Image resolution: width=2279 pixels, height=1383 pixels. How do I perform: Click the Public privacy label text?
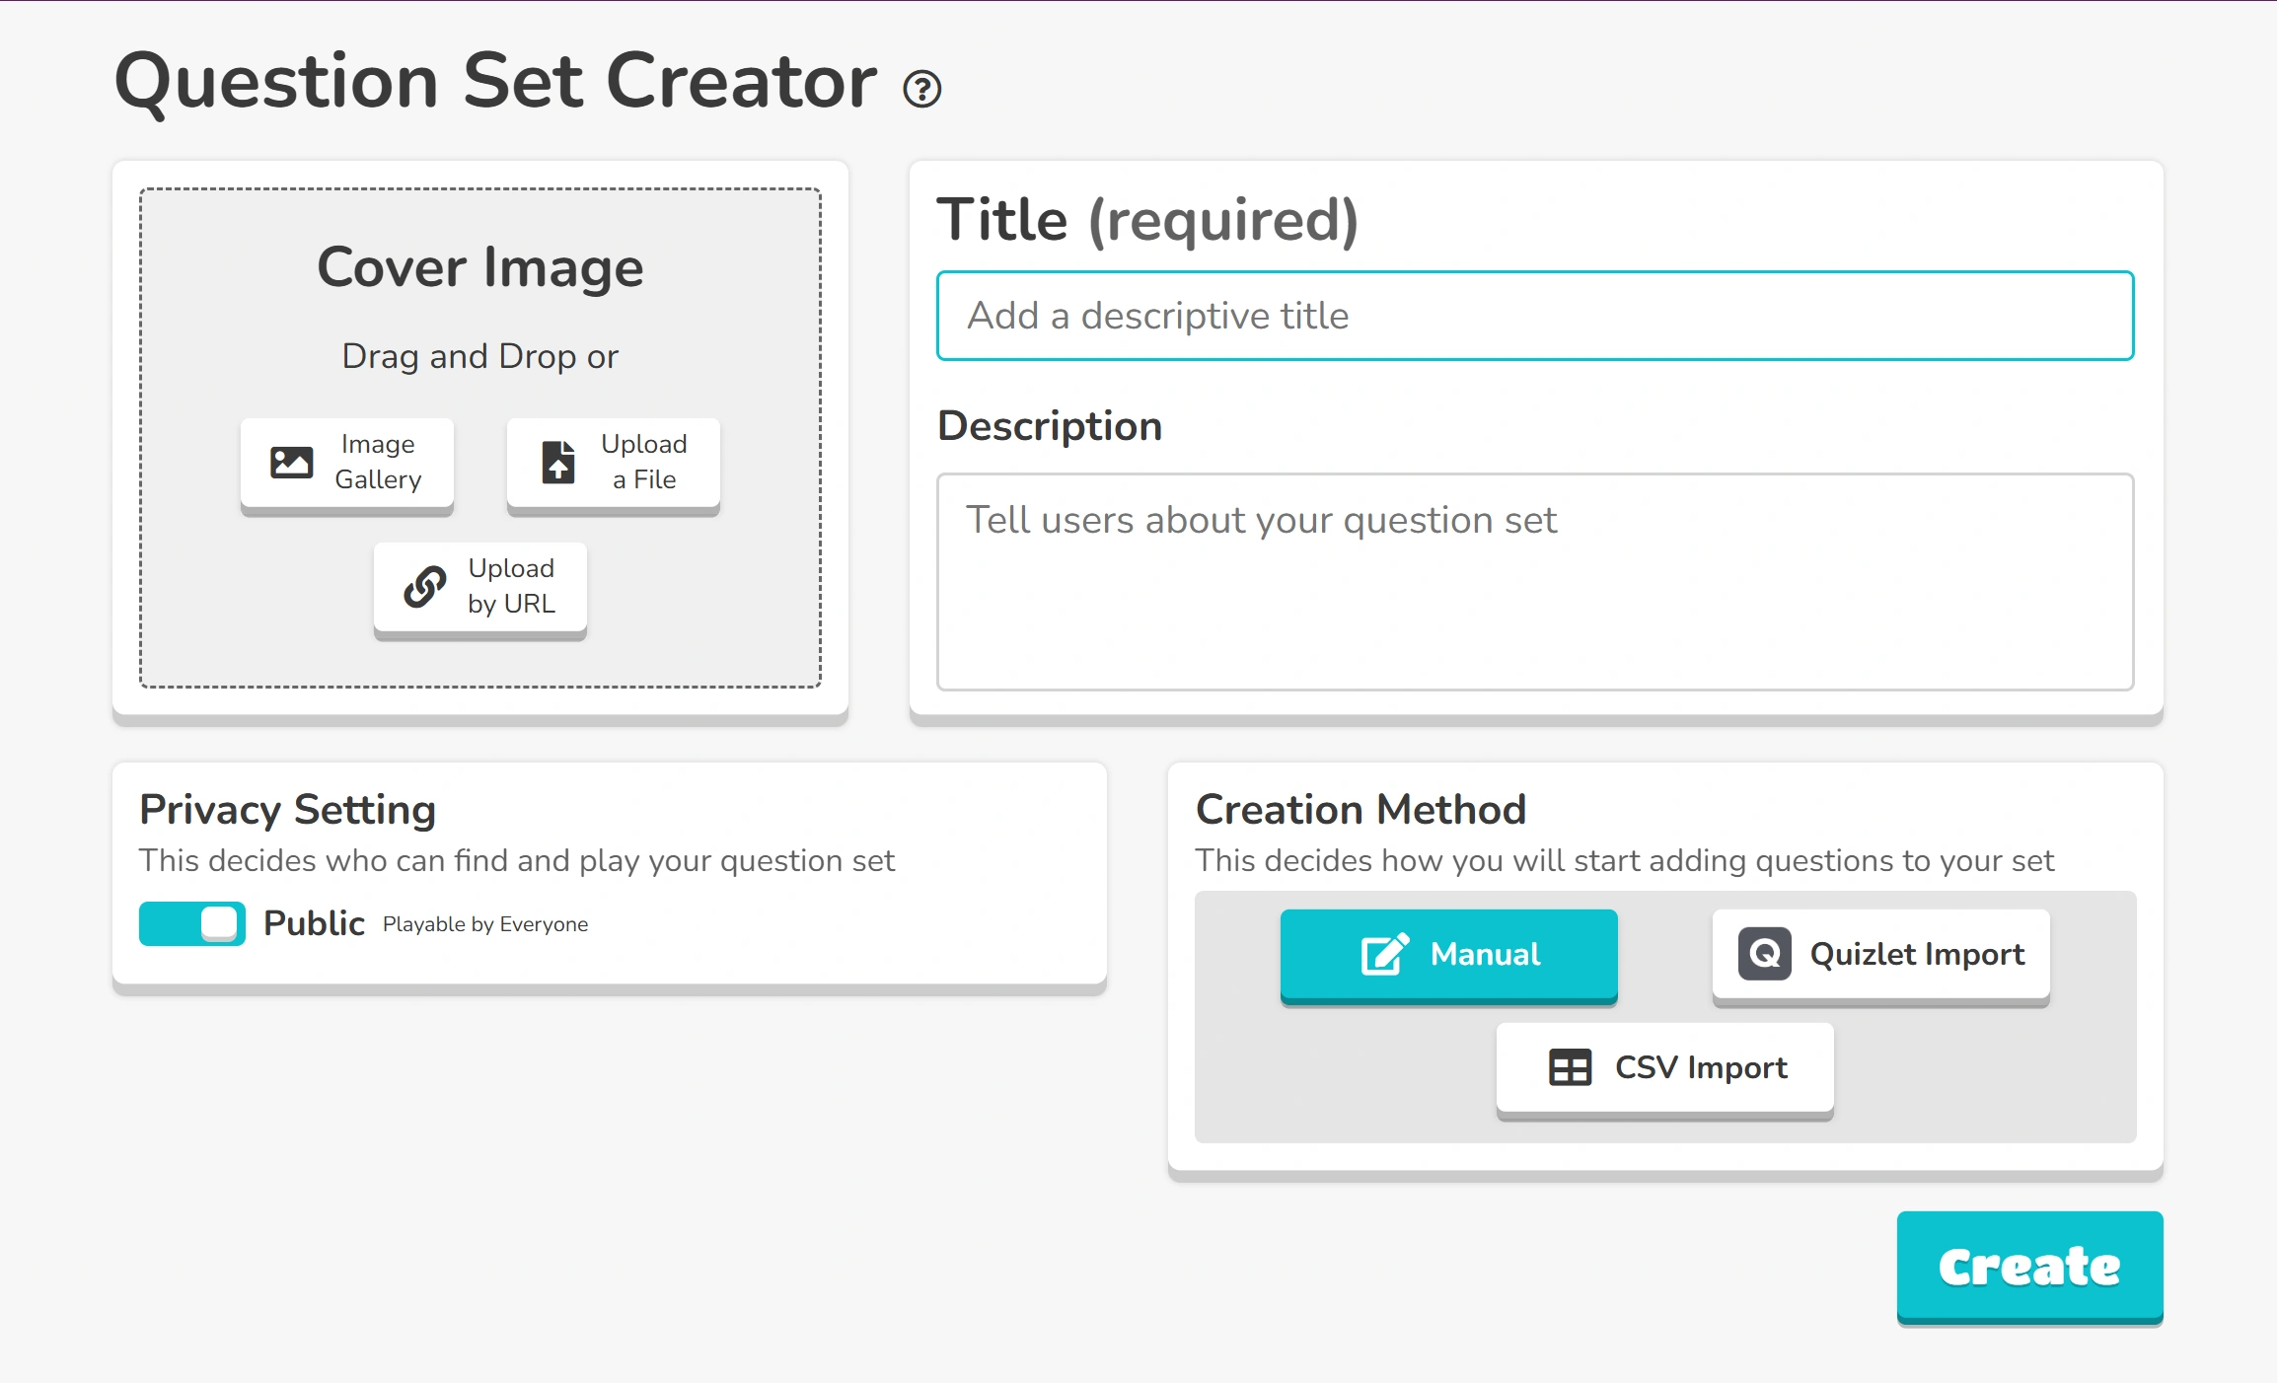click(314, 923)
